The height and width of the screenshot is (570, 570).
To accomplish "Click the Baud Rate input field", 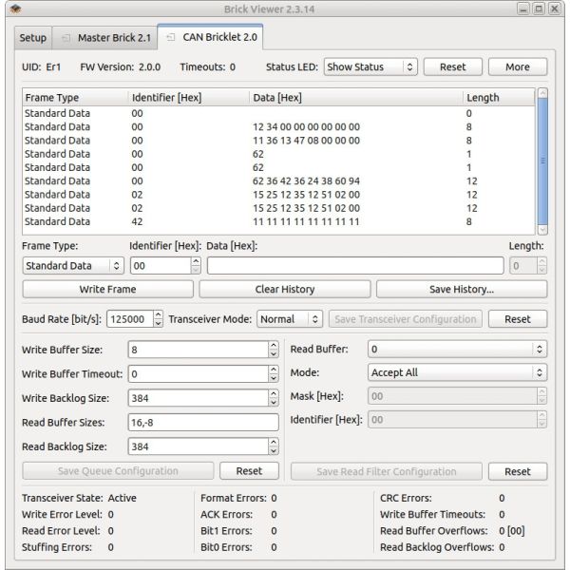I will tap(130, 319).
